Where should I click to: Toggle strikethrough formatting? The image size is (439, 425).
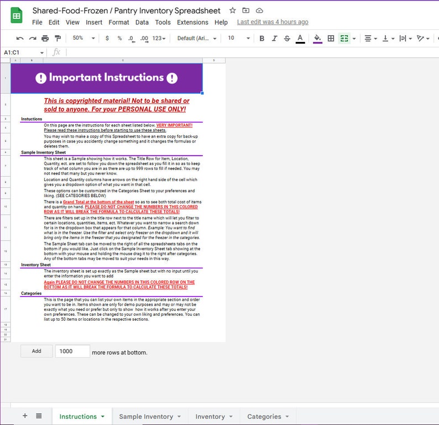click(287, 38)
